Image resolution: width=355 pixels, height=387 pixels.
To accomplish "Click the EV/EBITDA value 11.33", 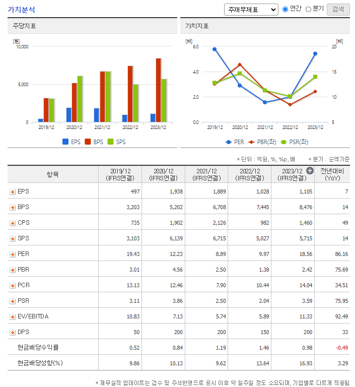I will pyautogui.click(x=306, y=316).
